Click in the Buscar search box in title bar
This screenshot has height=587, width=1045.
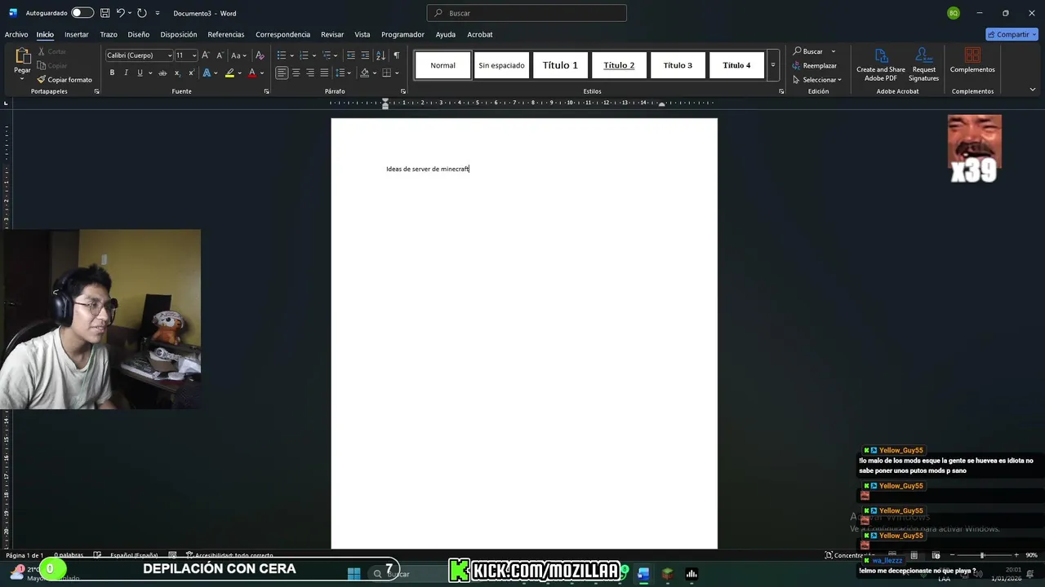527,13
